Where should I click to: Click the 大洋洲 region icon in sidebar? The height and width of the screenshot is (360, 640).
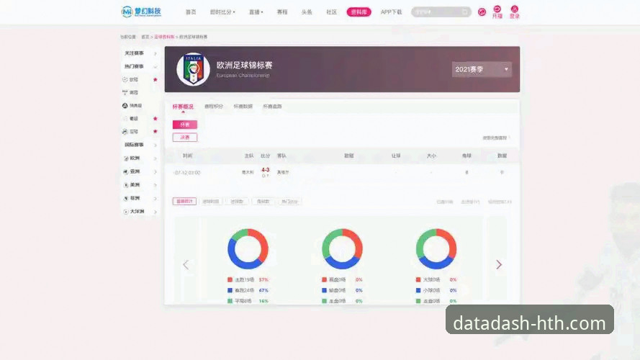[x=126, y=212]
